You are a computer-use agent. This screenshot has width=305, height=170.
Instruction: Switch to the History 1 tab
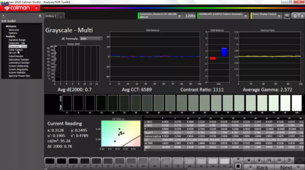coord(51,16)
